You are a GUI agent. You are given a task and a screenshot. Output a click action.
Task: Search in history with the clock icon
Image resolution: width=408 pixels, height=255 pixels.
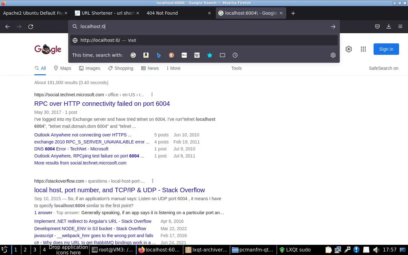[x=235, y=55]
